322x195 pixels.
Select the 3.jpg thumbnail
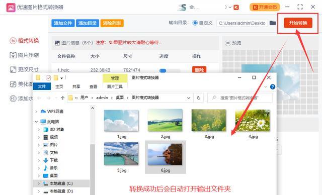[209, 120]
